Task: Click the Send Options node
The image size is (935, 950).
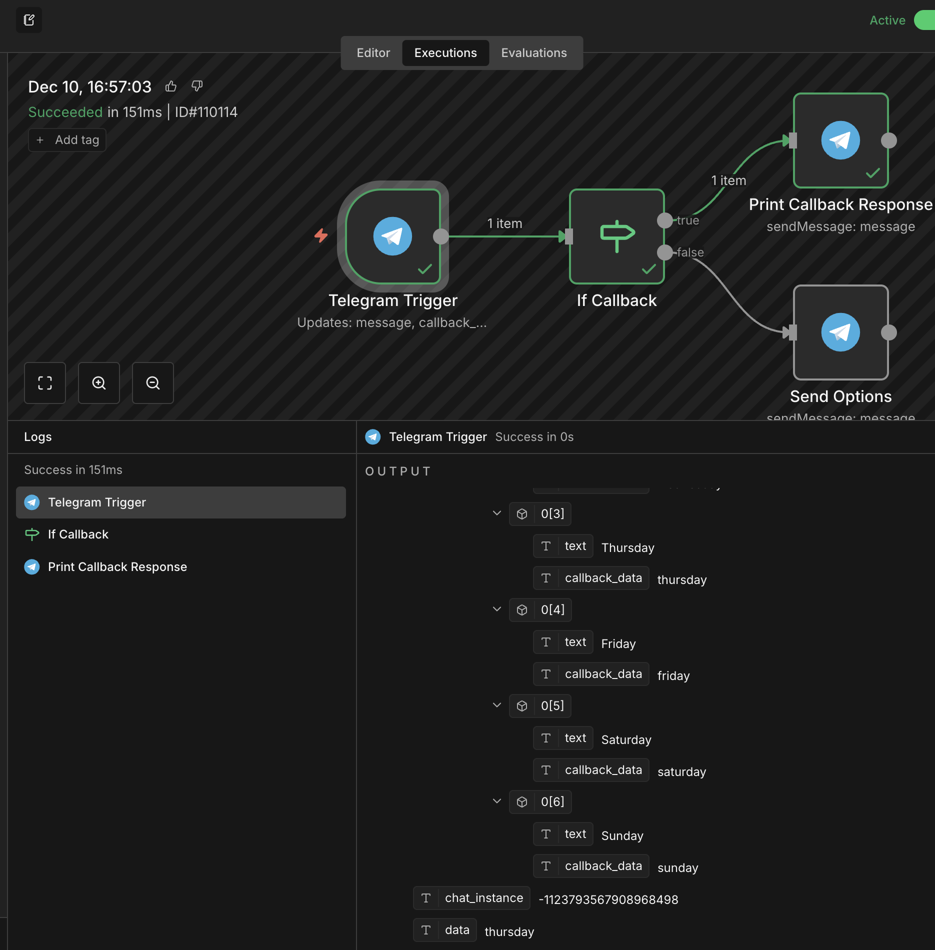Action: pyautogui.click(x=840, y=332)
